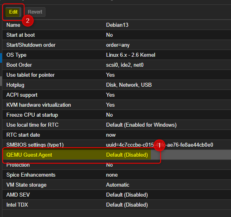Select the AMD SEV row
This screenshot has height=217, width=231.
pos(116,195)
